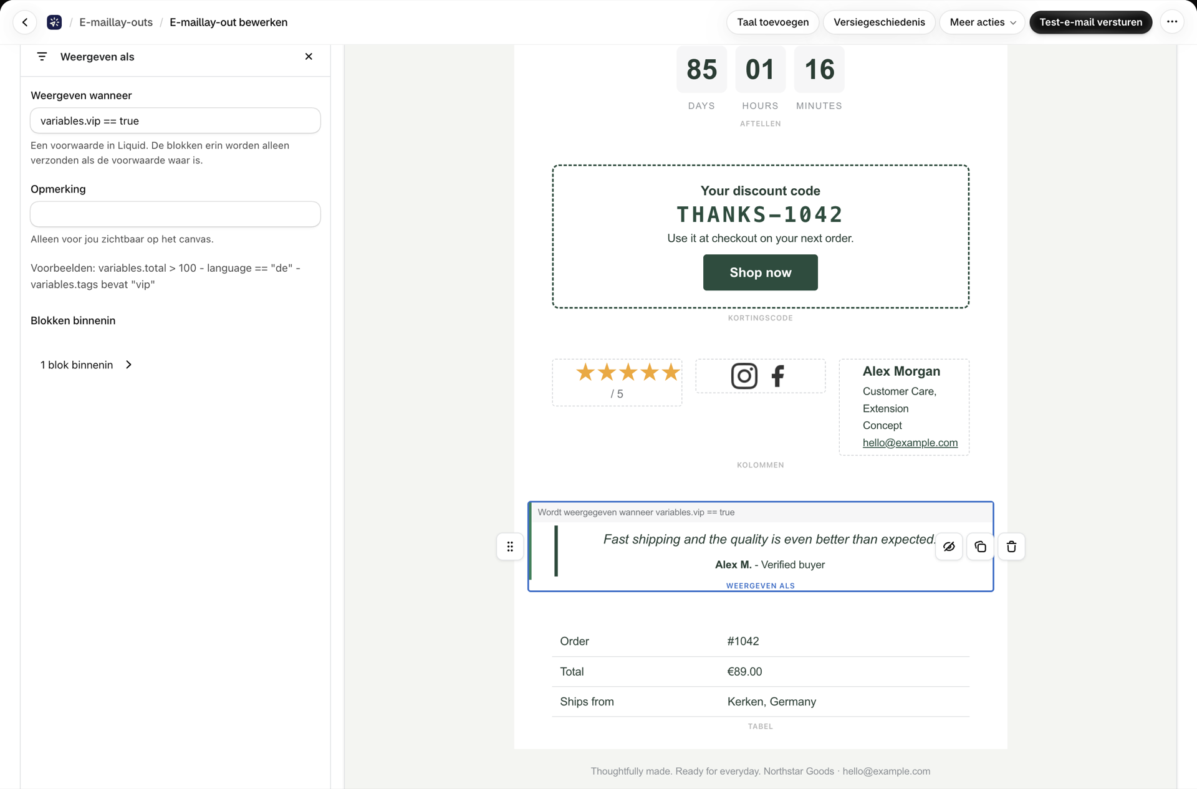Click the filter icon beside Weergeven als
The width and height of the screenshot is (1197, 789).
pyautogui.click(x=42, y=57)
